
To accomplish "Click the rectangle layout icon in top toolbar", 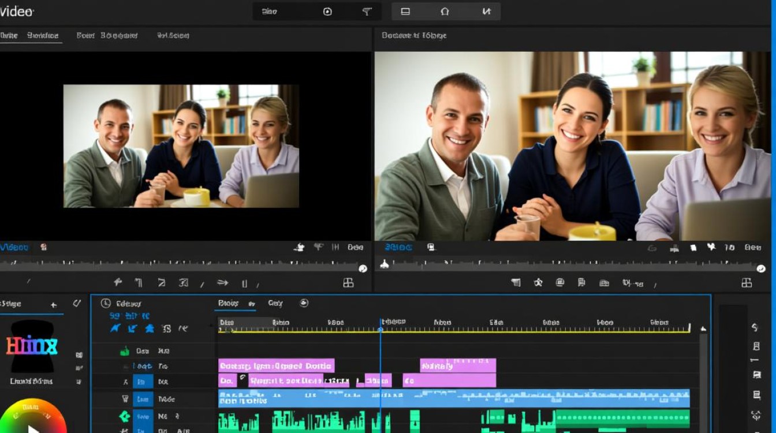I will (x=405, y=12).
